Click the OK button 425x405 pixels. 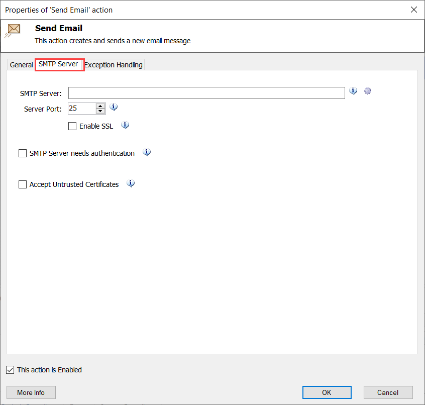pyautogui.click(x=327, y=392)
